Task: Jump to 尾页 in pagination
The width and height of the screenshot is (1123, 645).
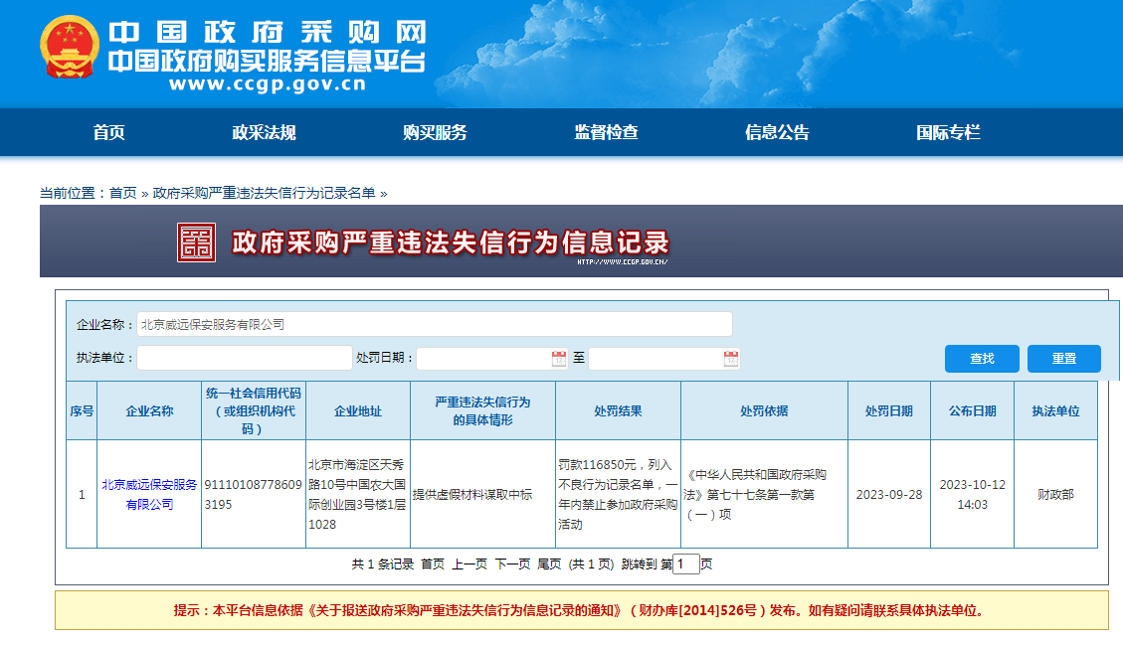Action: 549,564
